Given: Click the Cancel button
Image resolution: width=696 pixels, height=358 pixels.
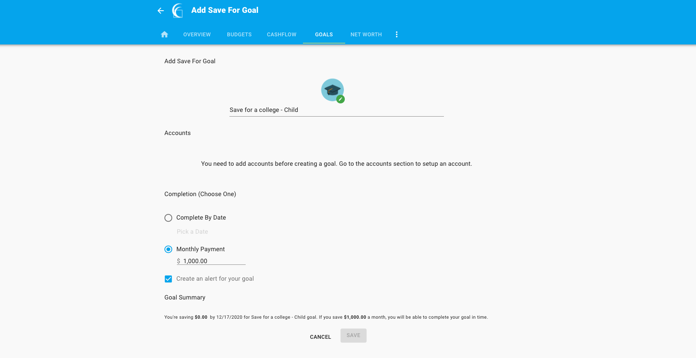Looking at the screenshot, I should pyautogui.click(x=320, y=337).
